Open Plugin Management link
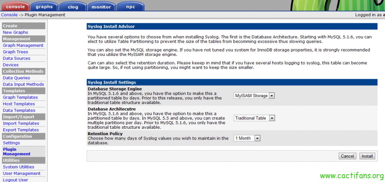 click(17, 152)
